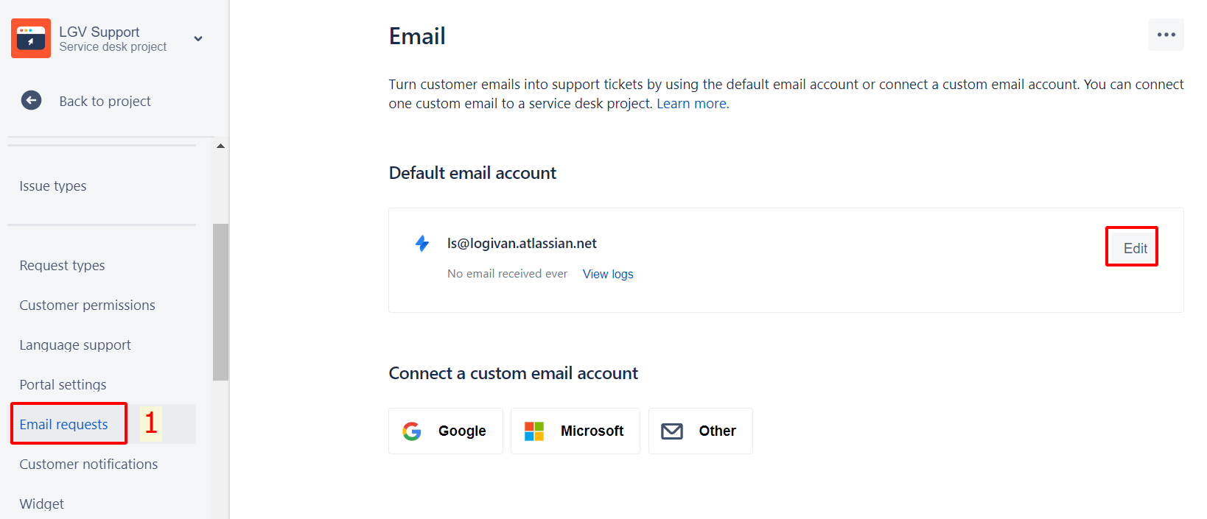Click the LGV Support project avatar icon
Viewport: 1207px width, 519px height.
pyautogui.click(x=31, y=38)
